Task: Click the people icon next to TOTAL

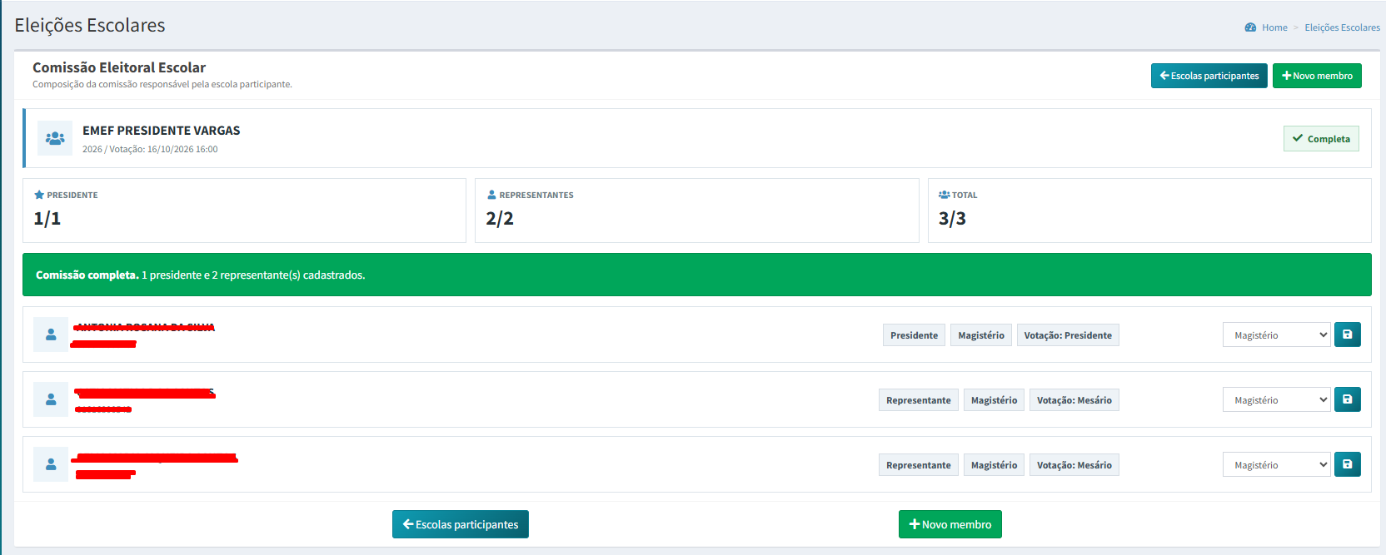Action: click(x=944, y=195)
